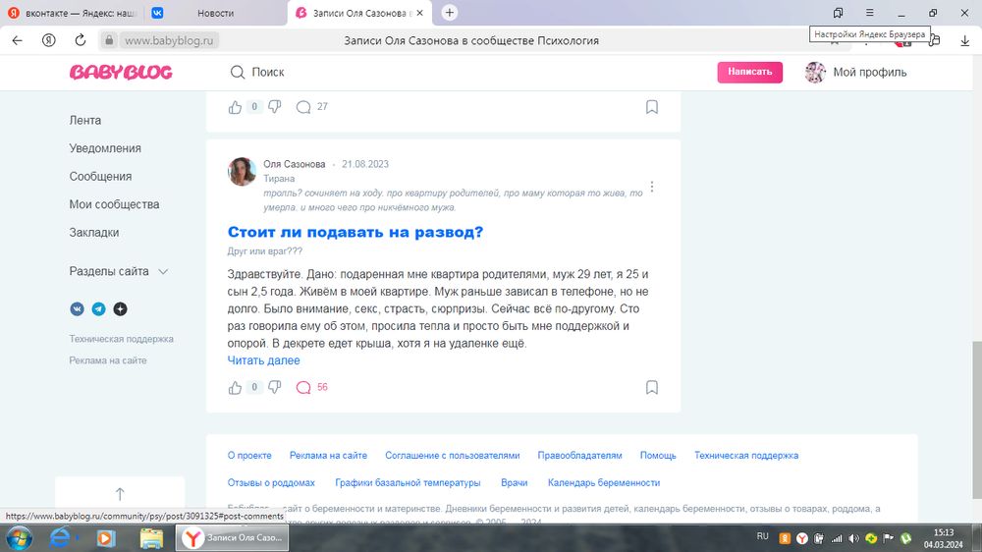Open the post title 'Стоит ли подавать на развод?'
The height and width of the screenshot is (552, 982).
[x=355, y=232]
